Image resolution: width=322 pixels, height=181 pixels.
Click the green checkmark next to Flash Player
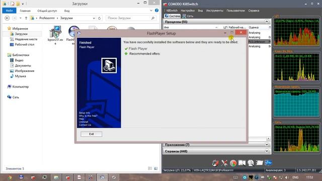[x=126, y=49]
